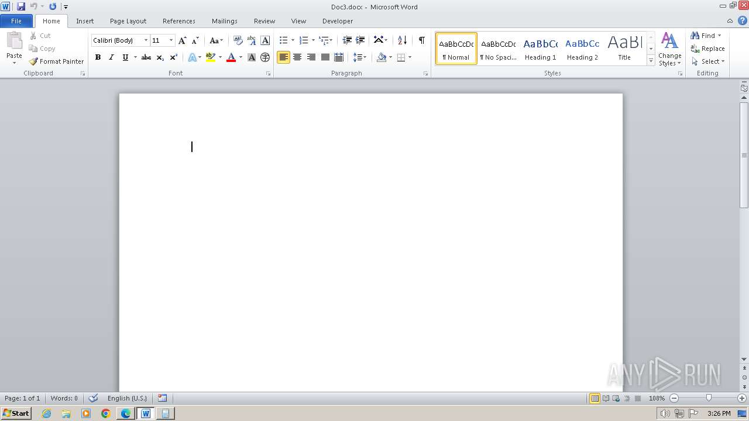Open Chrome from the taskbar
This screenshot has height=421, width=749.
pos(106,413)
